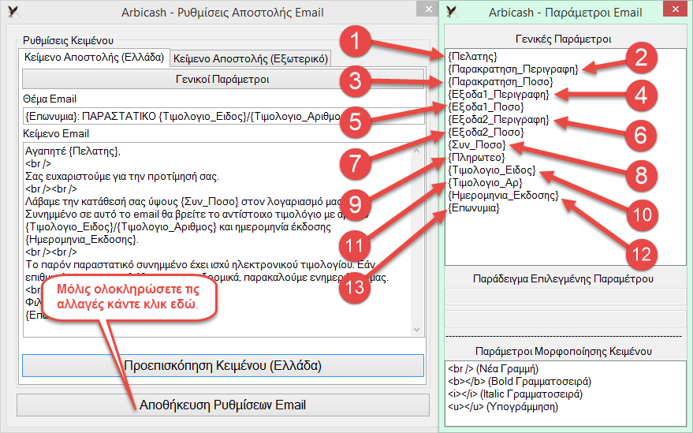Switch to Κείμενο Αποστολής (Ελλάδα) tab
Image resolution: width=693 pixels, height=433 pixels.
[x=94, y=58]
